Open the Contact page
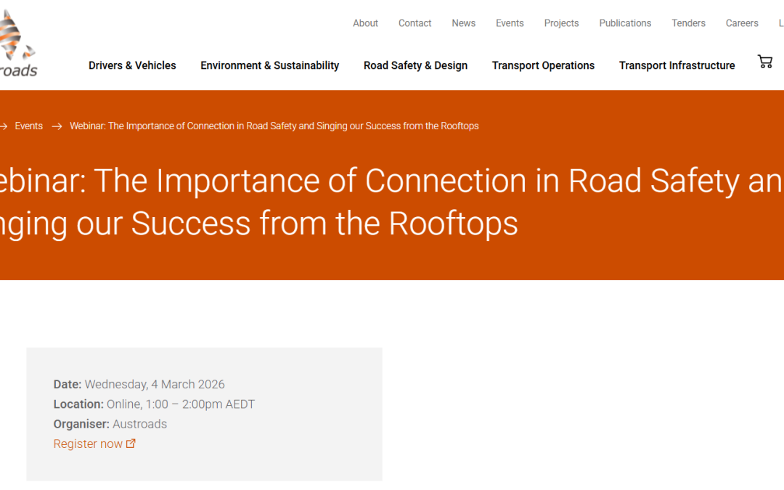The width and height of the screenshot is (784, 490). click(x=415, y=23)
